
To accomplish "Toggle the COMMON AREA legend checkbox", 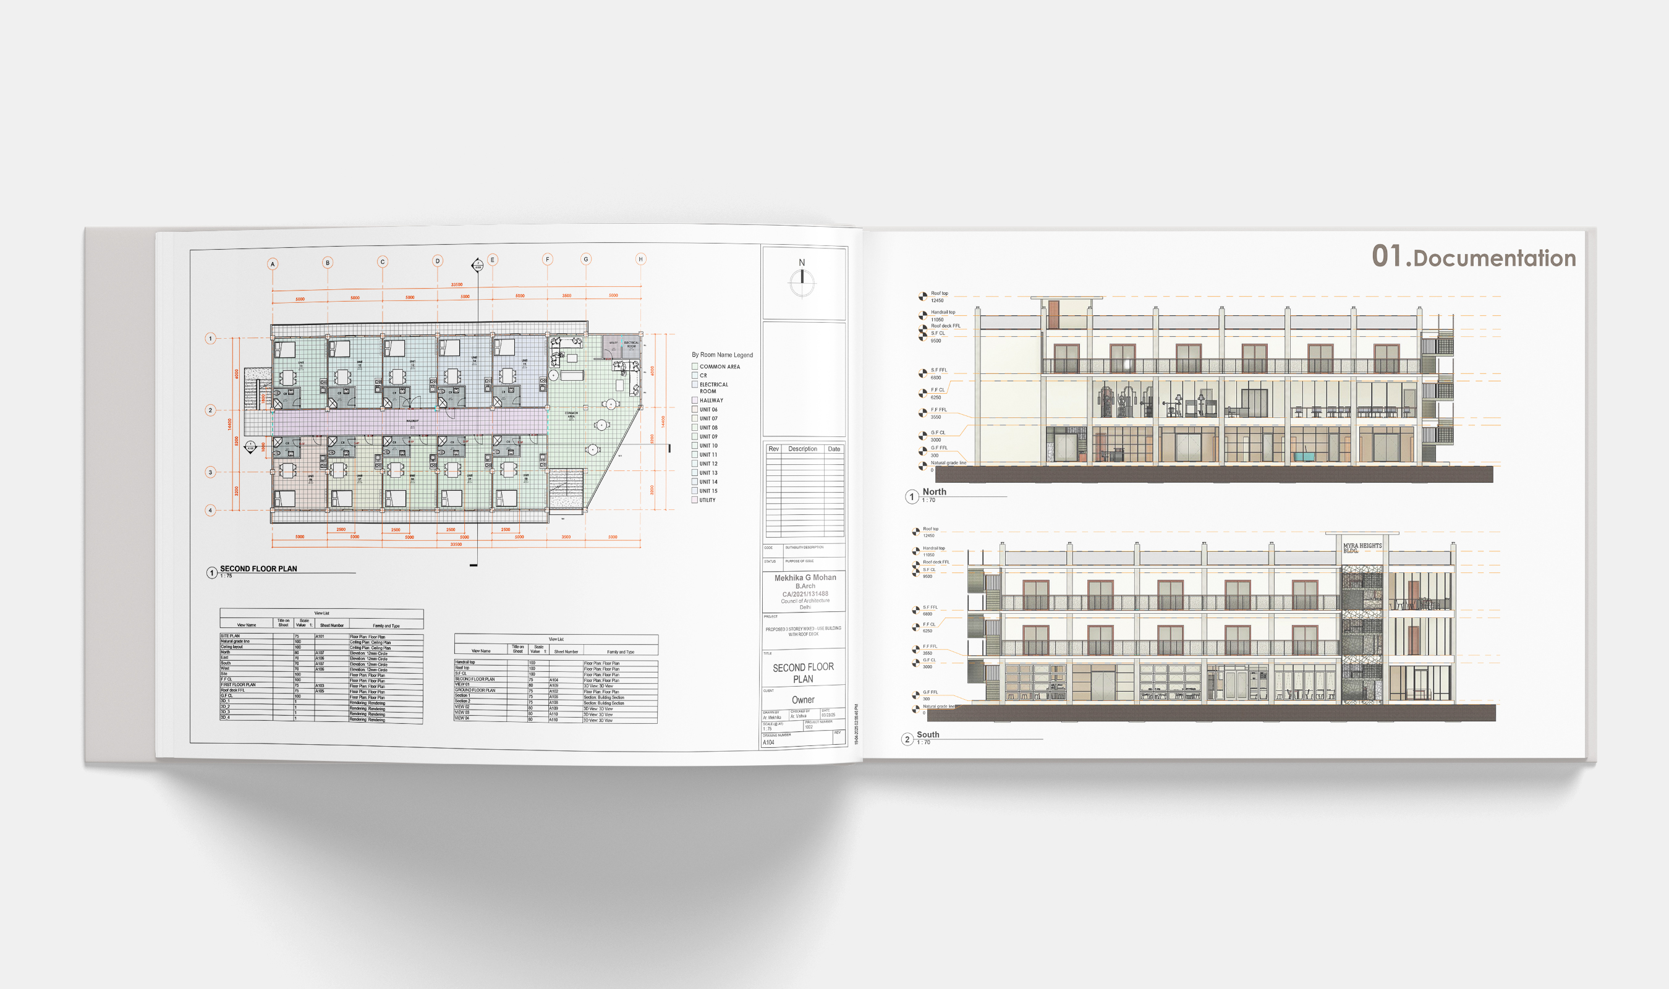I will coord(695,367).
